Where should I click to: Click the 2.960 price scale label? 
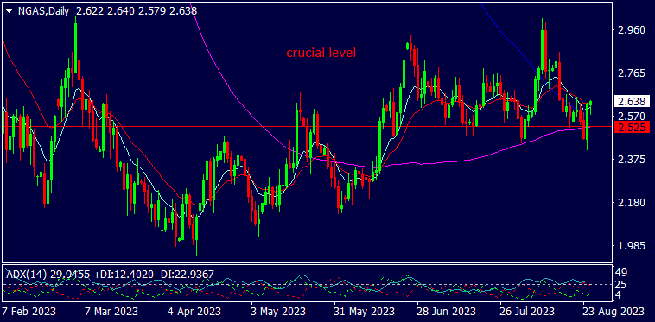point(633,30)
